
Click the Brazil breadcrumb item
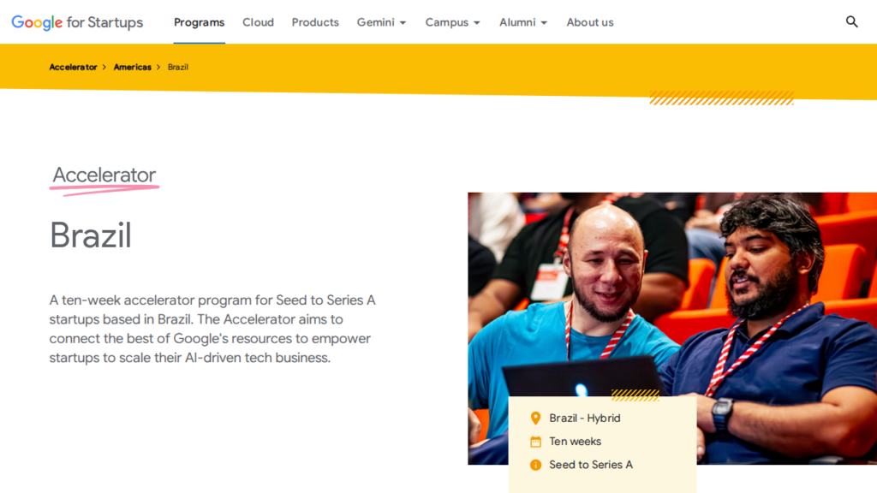tap(178, 67)
